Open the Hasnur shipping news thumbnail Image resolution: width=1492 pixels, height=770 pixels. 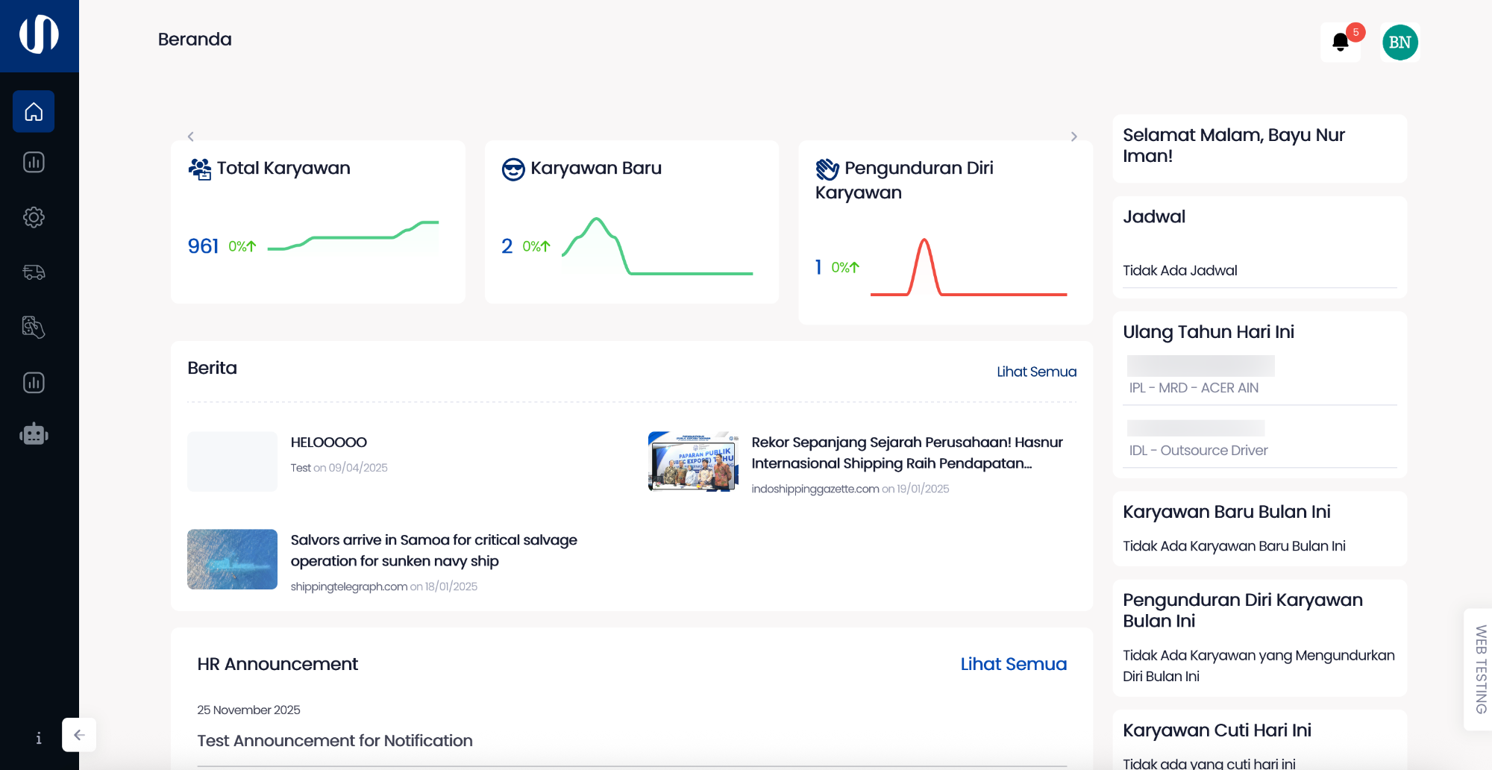click(693, 461)
